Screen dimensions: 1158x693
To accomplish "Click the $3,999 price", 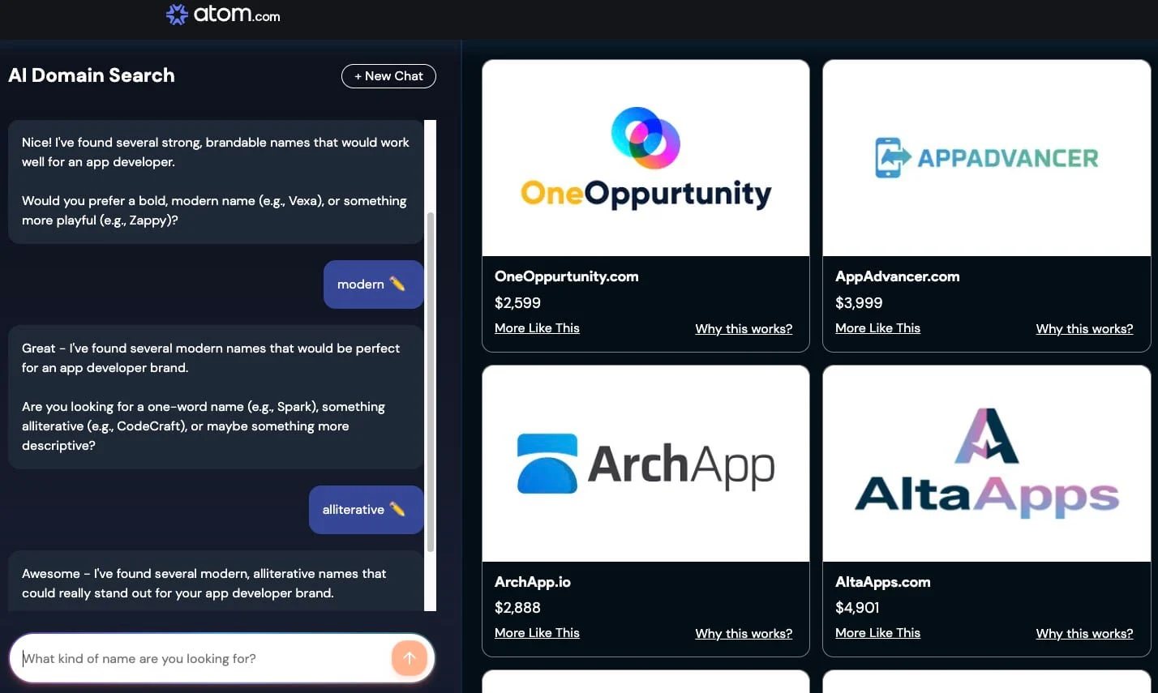I will click(x=859, y=303).
